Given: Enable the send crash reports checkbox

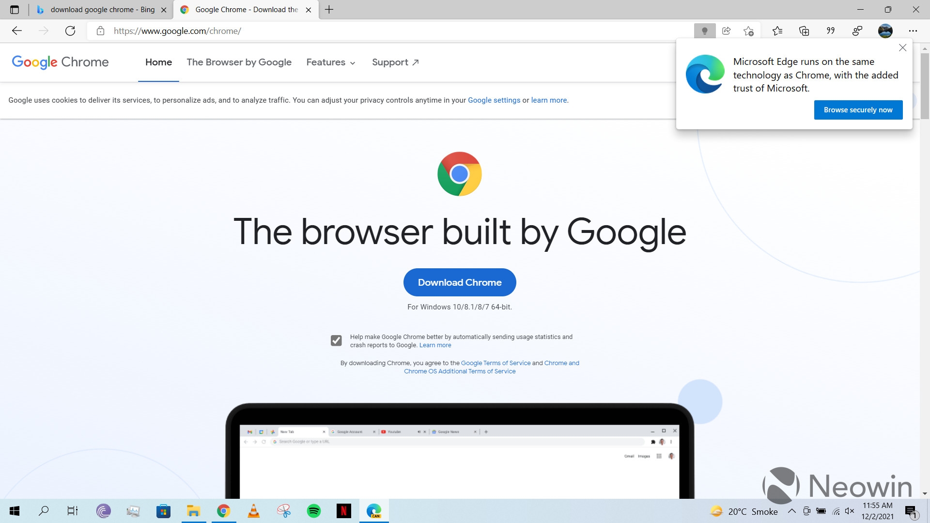Looking at the screenshot, I should point(337,340).
